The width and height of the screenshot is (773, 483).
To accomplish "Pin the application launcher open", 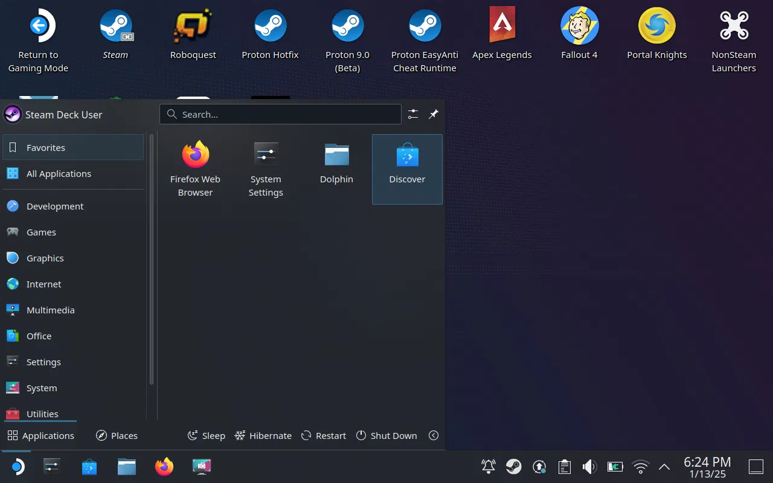I will 434,114.
